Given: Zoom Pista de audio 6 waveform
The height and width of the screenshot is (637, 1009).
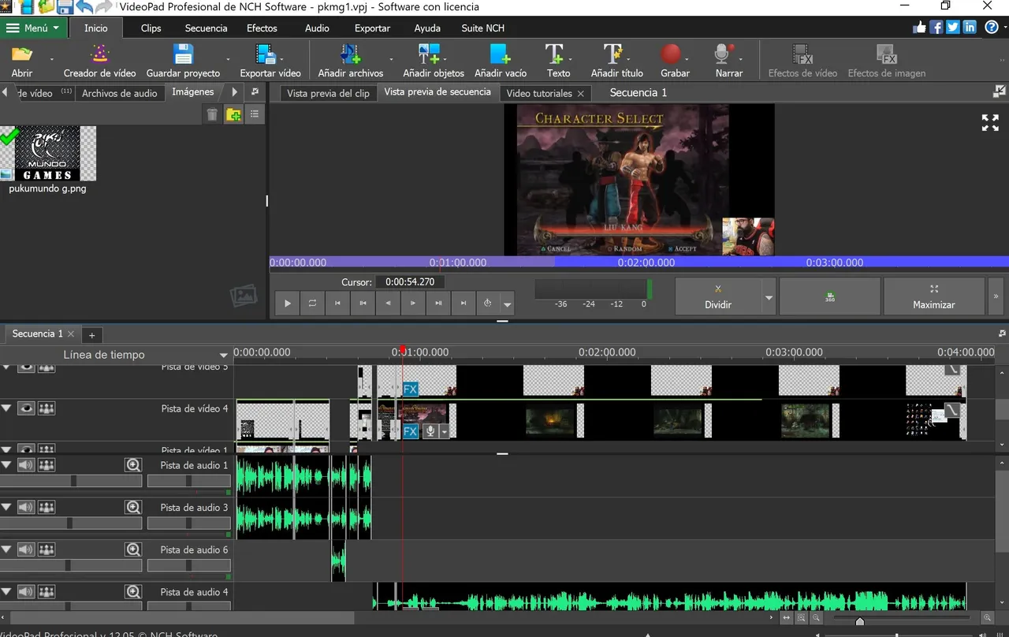Looking at the screenshot, I should click(x=133, y=549).
